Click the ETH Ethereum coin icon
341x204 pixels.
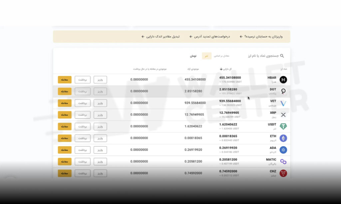pyautogui.click(x=283, y=138)
